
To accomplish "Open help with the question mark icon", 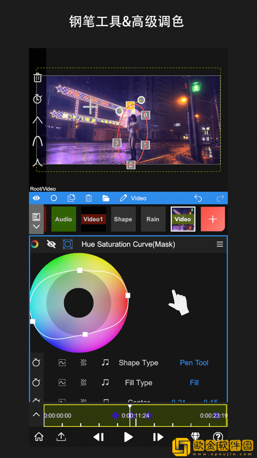I will 218,437.
